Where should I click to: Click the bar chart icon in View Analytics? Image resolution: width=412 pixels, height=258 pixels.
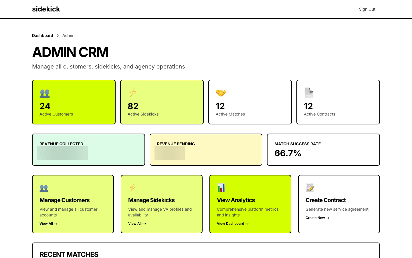[221, 188]
